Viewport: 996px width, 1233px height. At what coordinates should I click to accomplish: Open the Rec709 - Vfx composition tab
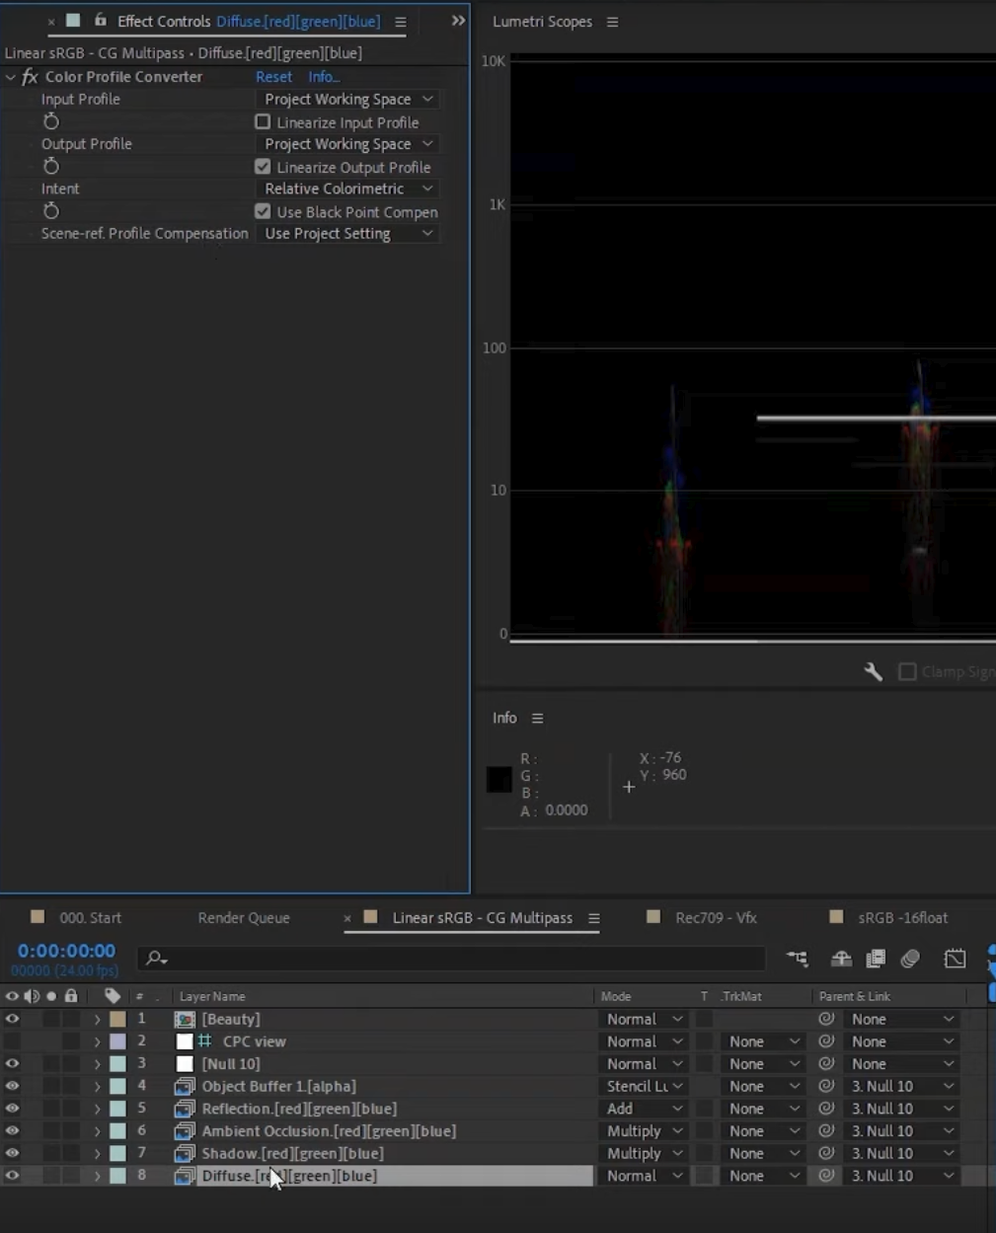tap(715, 918)
